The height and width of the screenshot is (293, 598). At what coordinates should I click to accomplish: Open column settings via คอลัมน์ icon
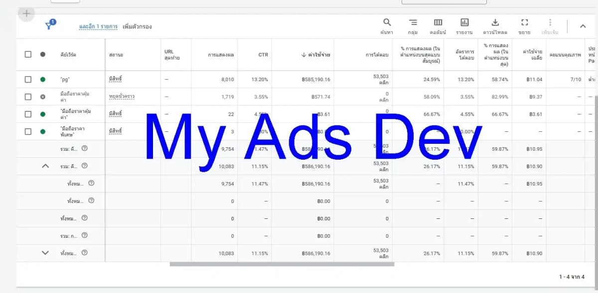tap(438, 22)
